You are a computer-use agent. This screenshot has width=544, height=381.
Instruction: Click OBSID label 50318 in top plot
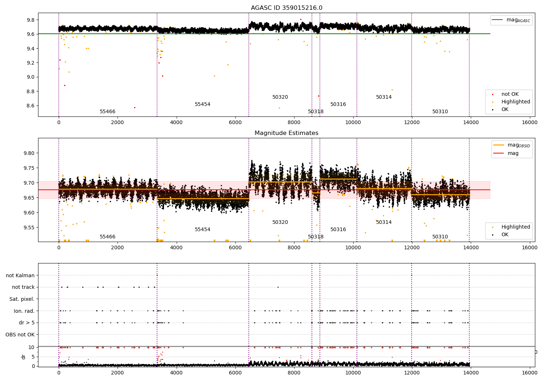click(316, 112)
